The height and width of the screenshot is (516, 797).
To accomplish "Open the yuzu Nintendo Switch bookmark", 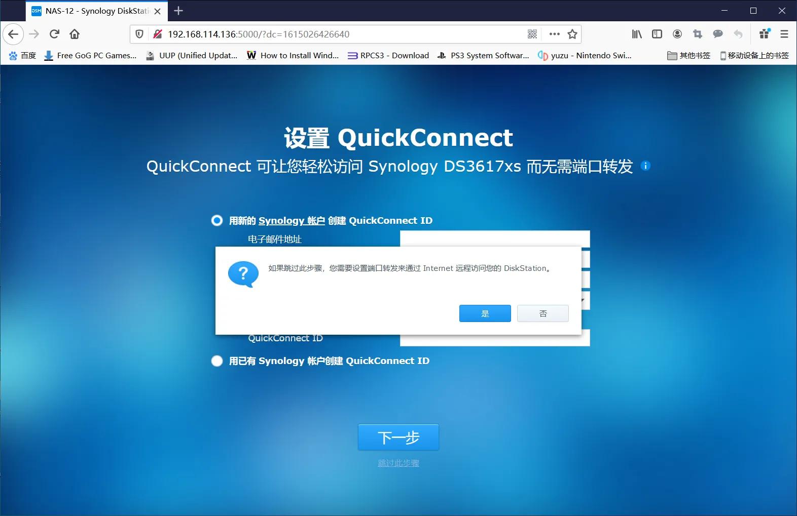I will tap(585, 55).
